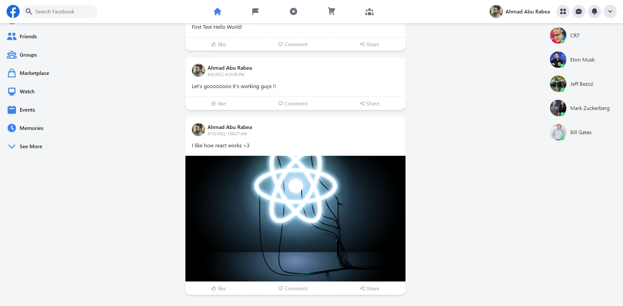
Task: Open the apps grid menu icon
Action: [563, 11]
